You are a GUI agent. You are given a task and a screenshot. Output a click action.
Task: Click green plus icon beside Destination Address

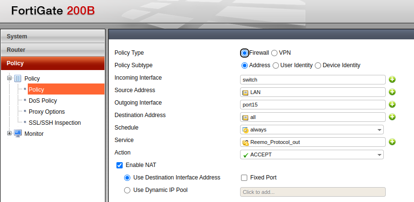pos(392,117)
